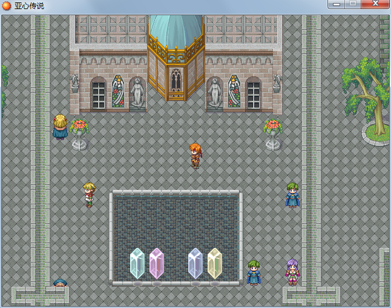Click the blonde villager in the blue cloak
Viewport: 391px width, 308px height.
click(x=60, y=127)
